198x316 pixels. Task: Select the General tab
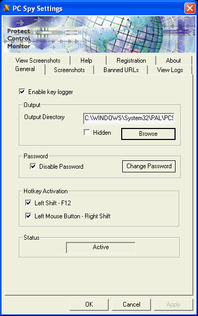(25, 69)
